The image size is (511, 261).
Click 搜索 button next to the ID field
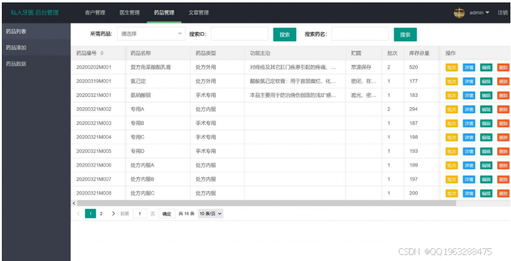click(x=285, y=35)
